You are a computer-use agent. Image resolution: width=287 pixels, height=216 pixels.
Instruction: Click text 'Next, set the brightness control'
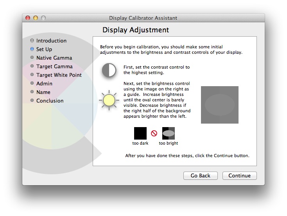pos(157,83)
